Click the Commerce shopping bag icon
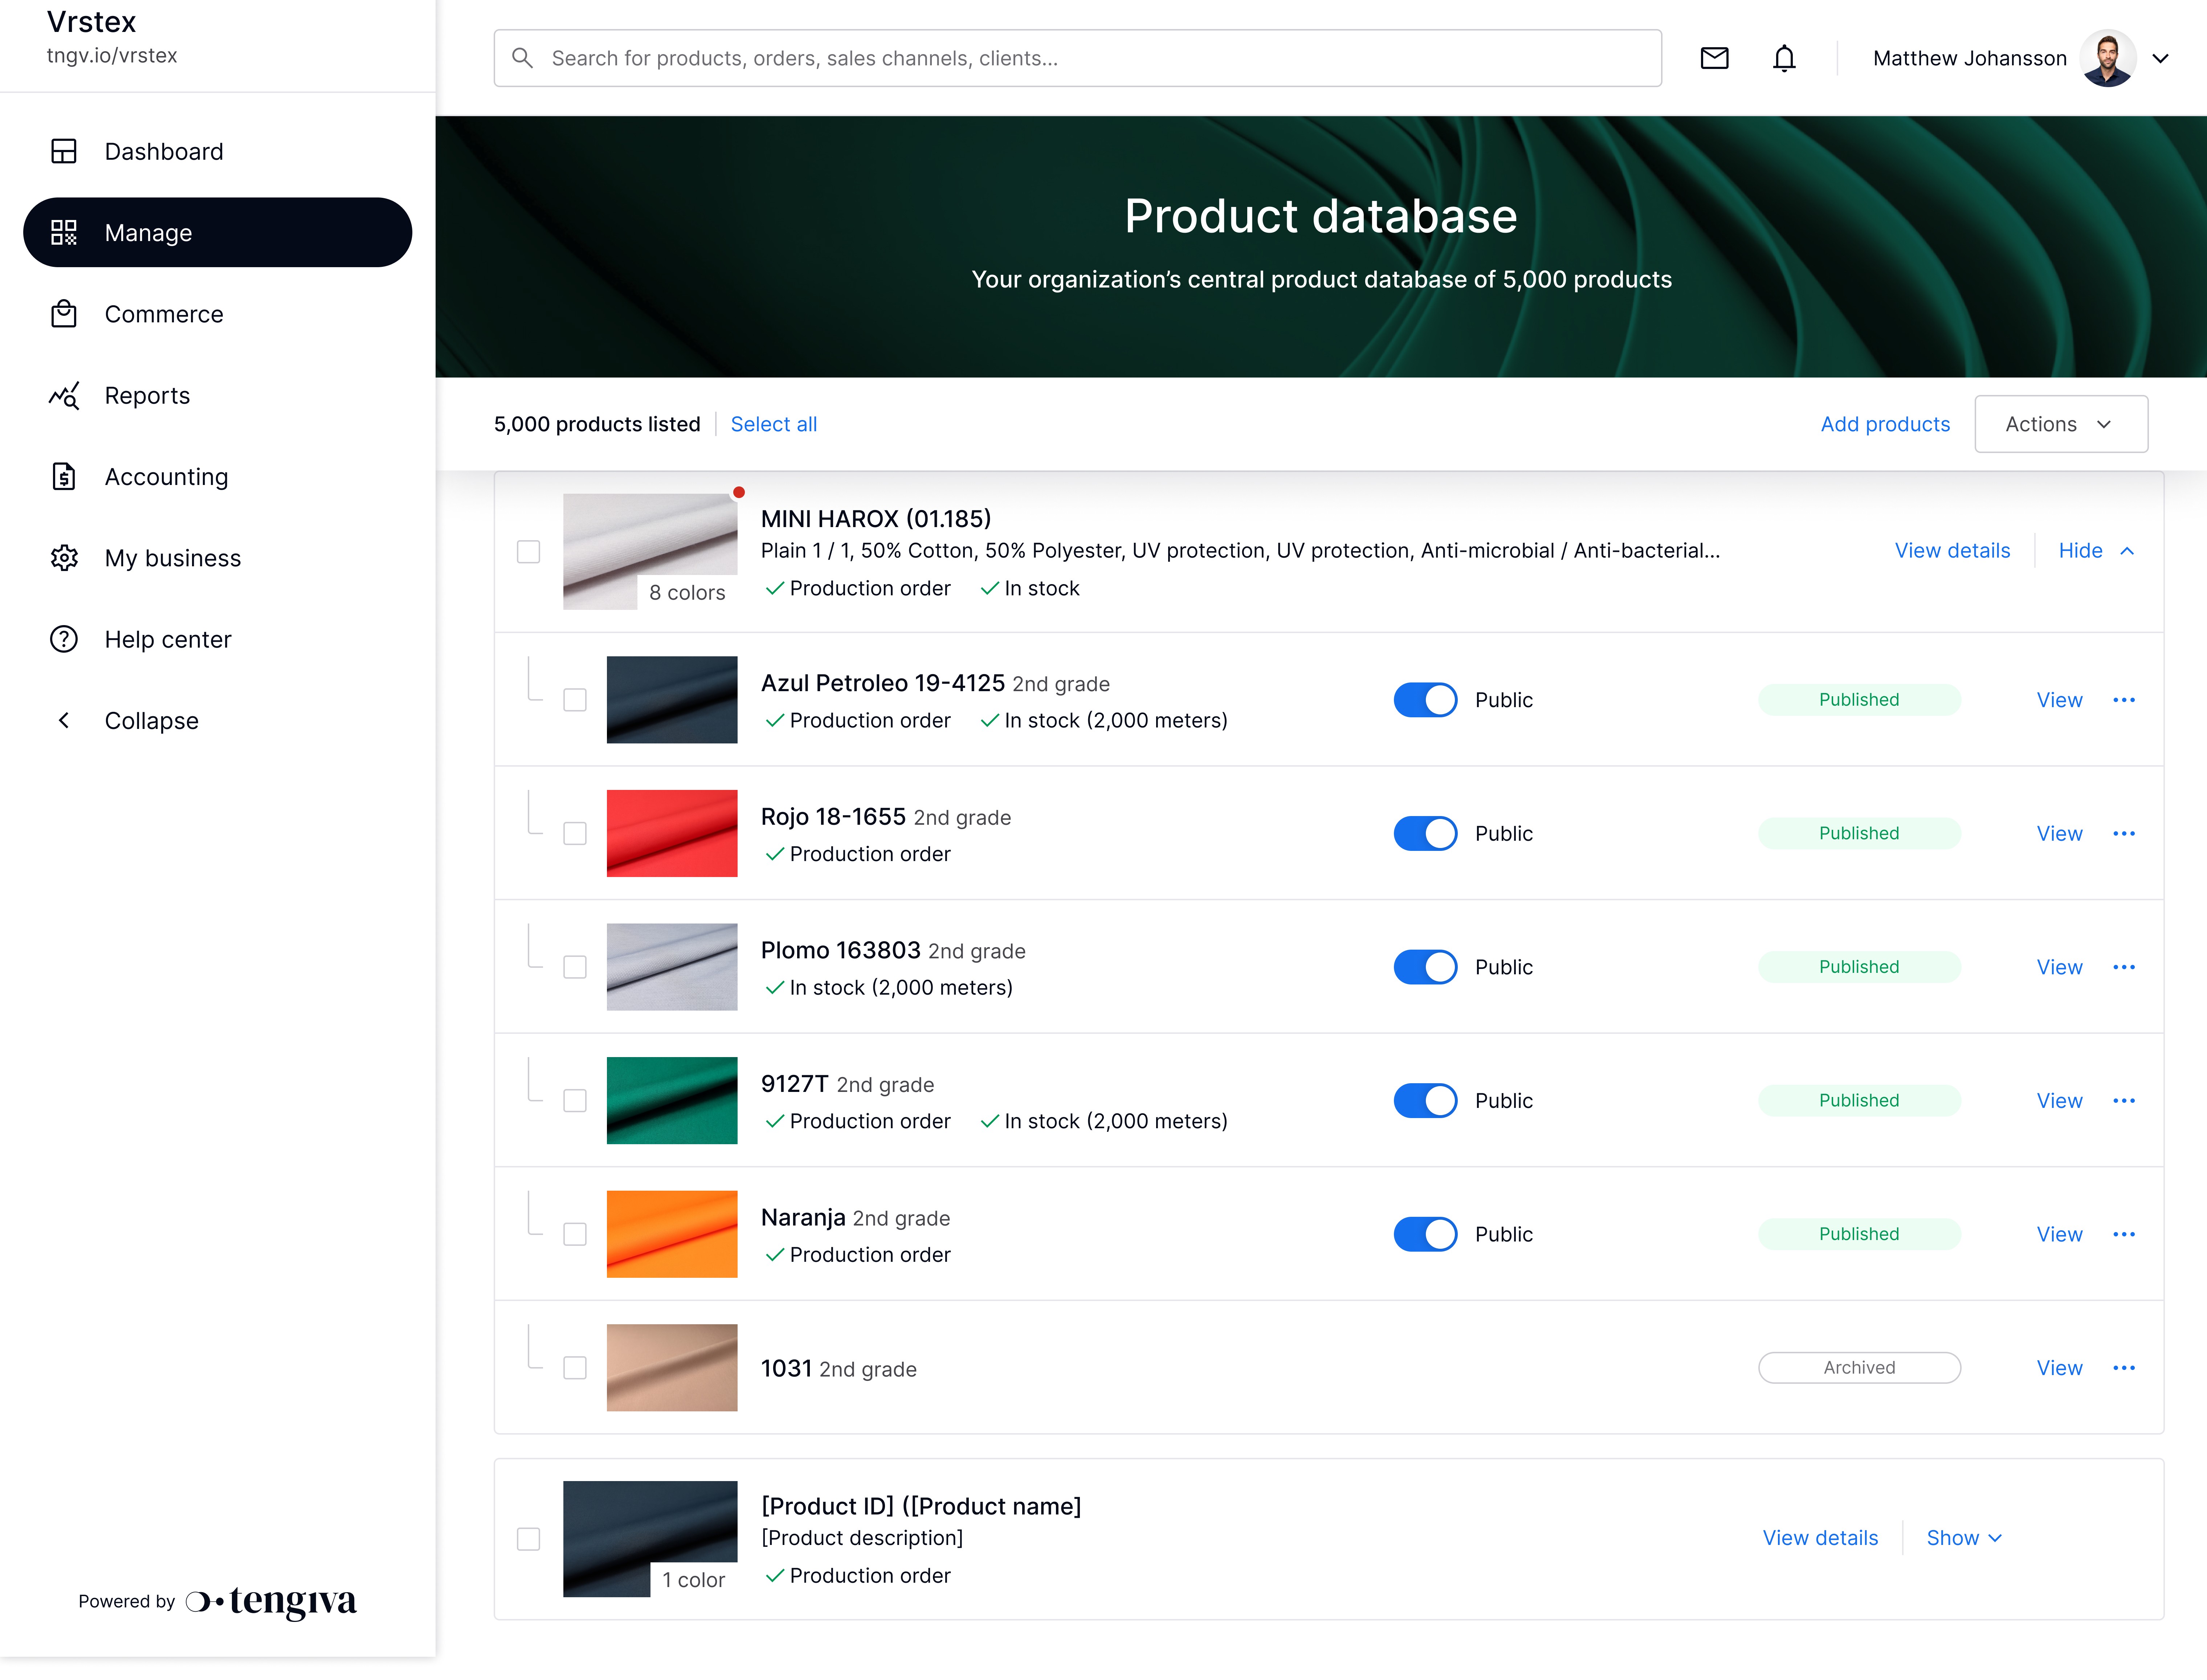This screenshot has height=1680, width=2207. [x=64, y=314]
